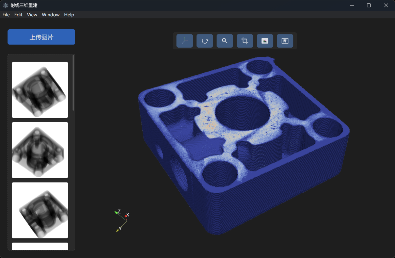Open the File menu
Viewport: 395px width, 258px height.
tap(6, 15)
